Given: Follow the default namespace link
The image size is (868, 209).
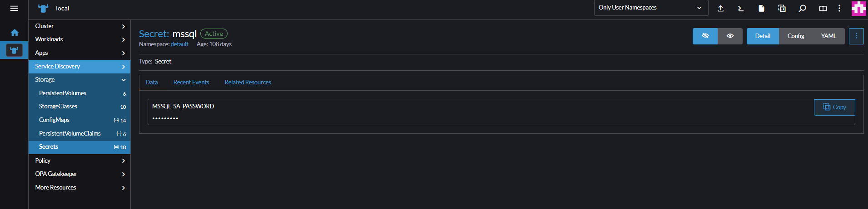Looking at the screenshot, I should click(x=179, y=44).
